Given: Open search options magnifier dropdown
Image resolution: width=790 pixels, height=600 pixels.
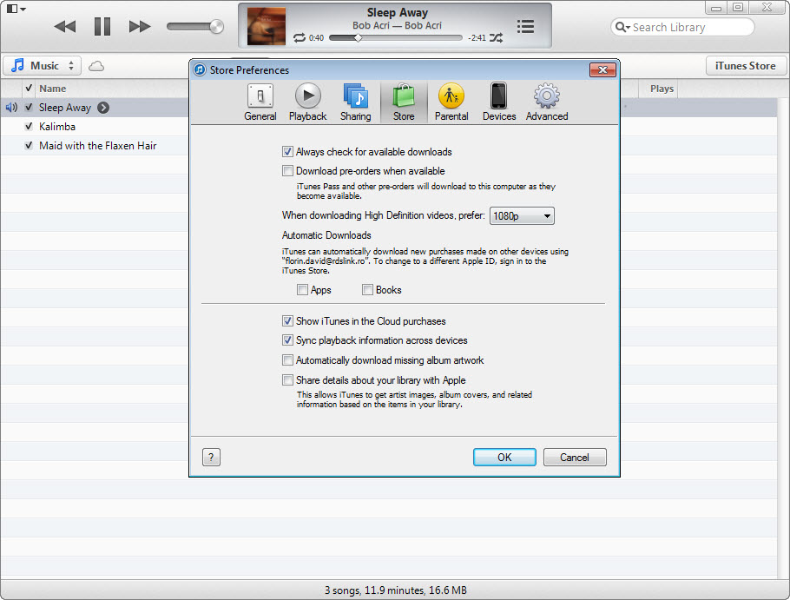Looking at the screenshot, I should pos(622,27).
